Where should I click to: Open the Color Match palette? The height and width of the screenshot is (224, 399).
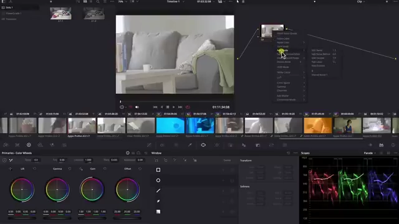[x=17, y=145]
